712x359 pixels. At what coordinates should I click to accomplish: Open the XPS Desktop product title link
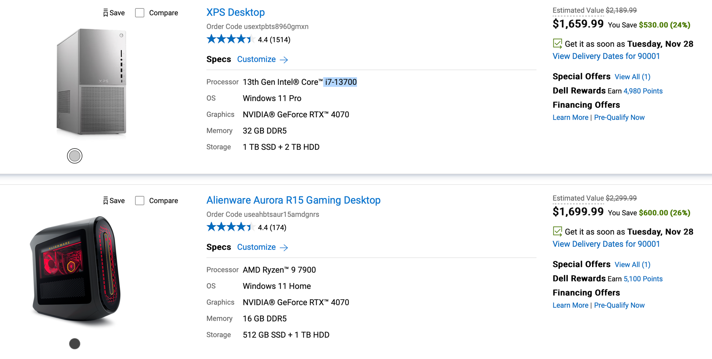236,12
